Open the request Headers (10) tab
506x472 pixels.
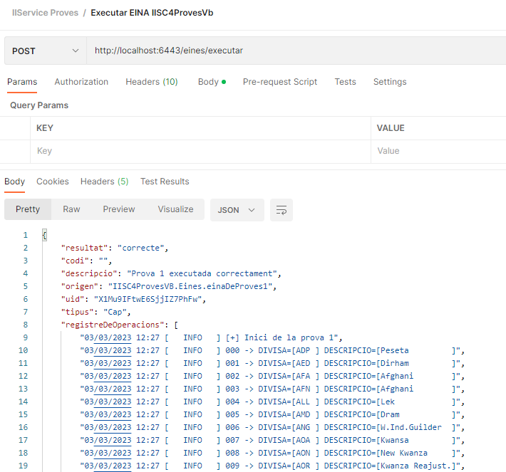click(152, 82)
